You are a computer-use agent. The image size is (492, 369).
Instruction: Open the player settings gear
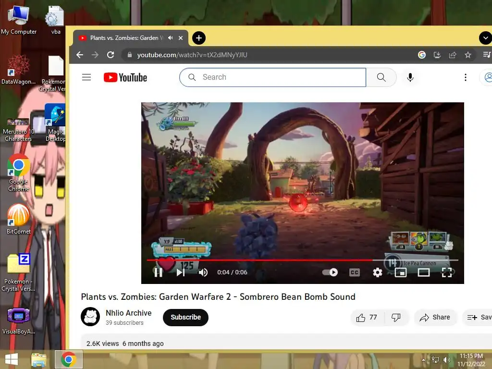(378, 272)
